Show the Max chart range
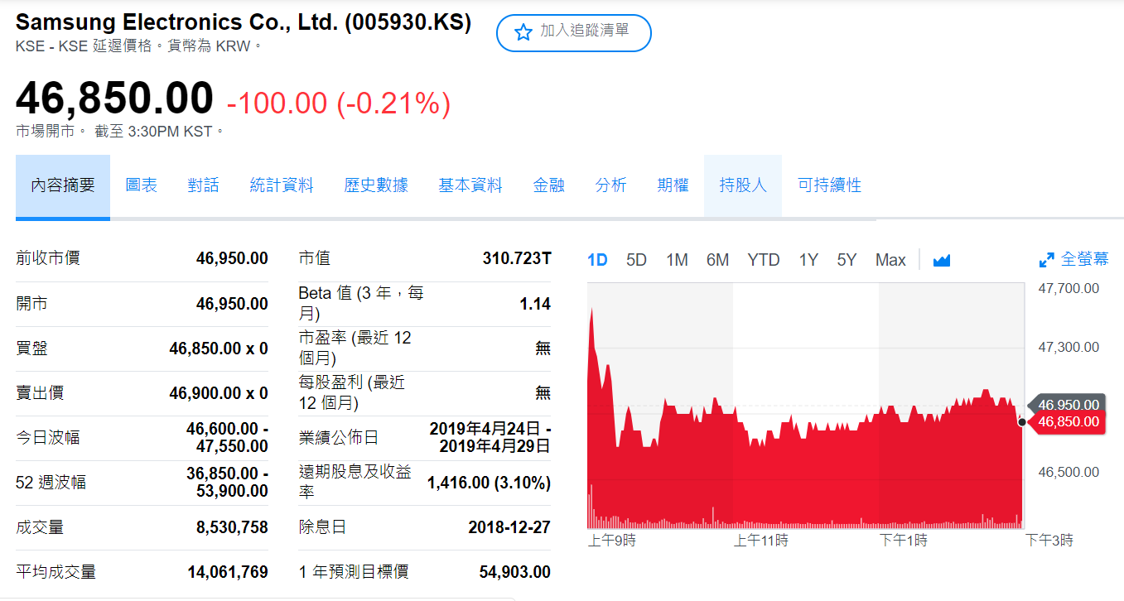The height and width of the screenshot is (601, 1124). coord(890,260)
